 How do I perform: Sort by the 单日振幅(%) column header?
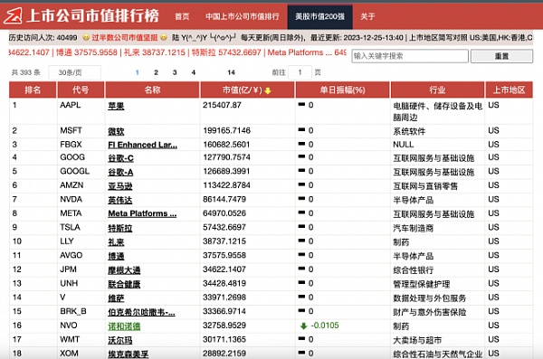342,90
